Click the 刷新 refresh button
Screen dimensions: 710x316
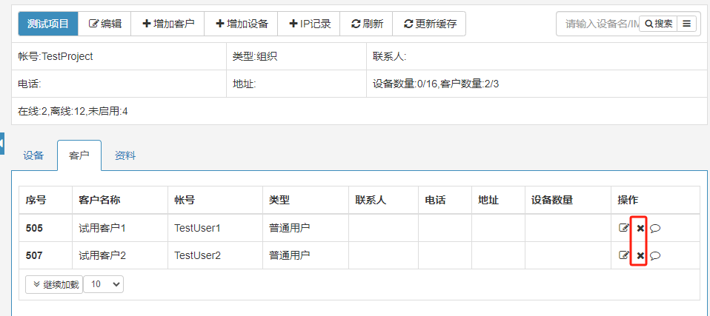[x=366, y=24]
